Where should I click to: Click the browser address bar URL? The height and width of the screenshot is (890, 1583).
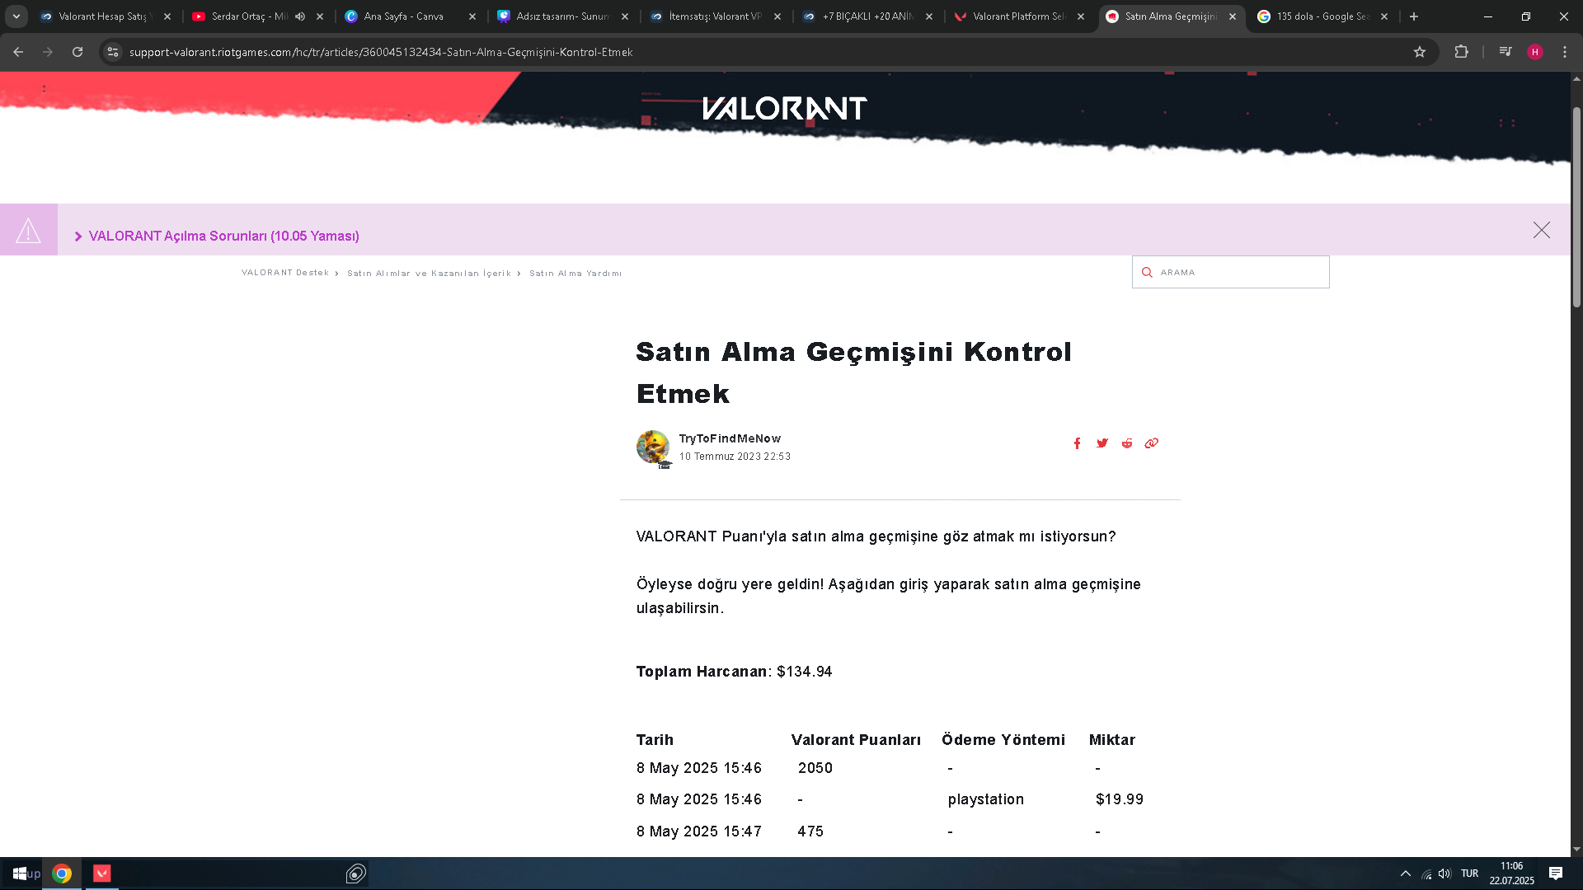coord(381,52)
